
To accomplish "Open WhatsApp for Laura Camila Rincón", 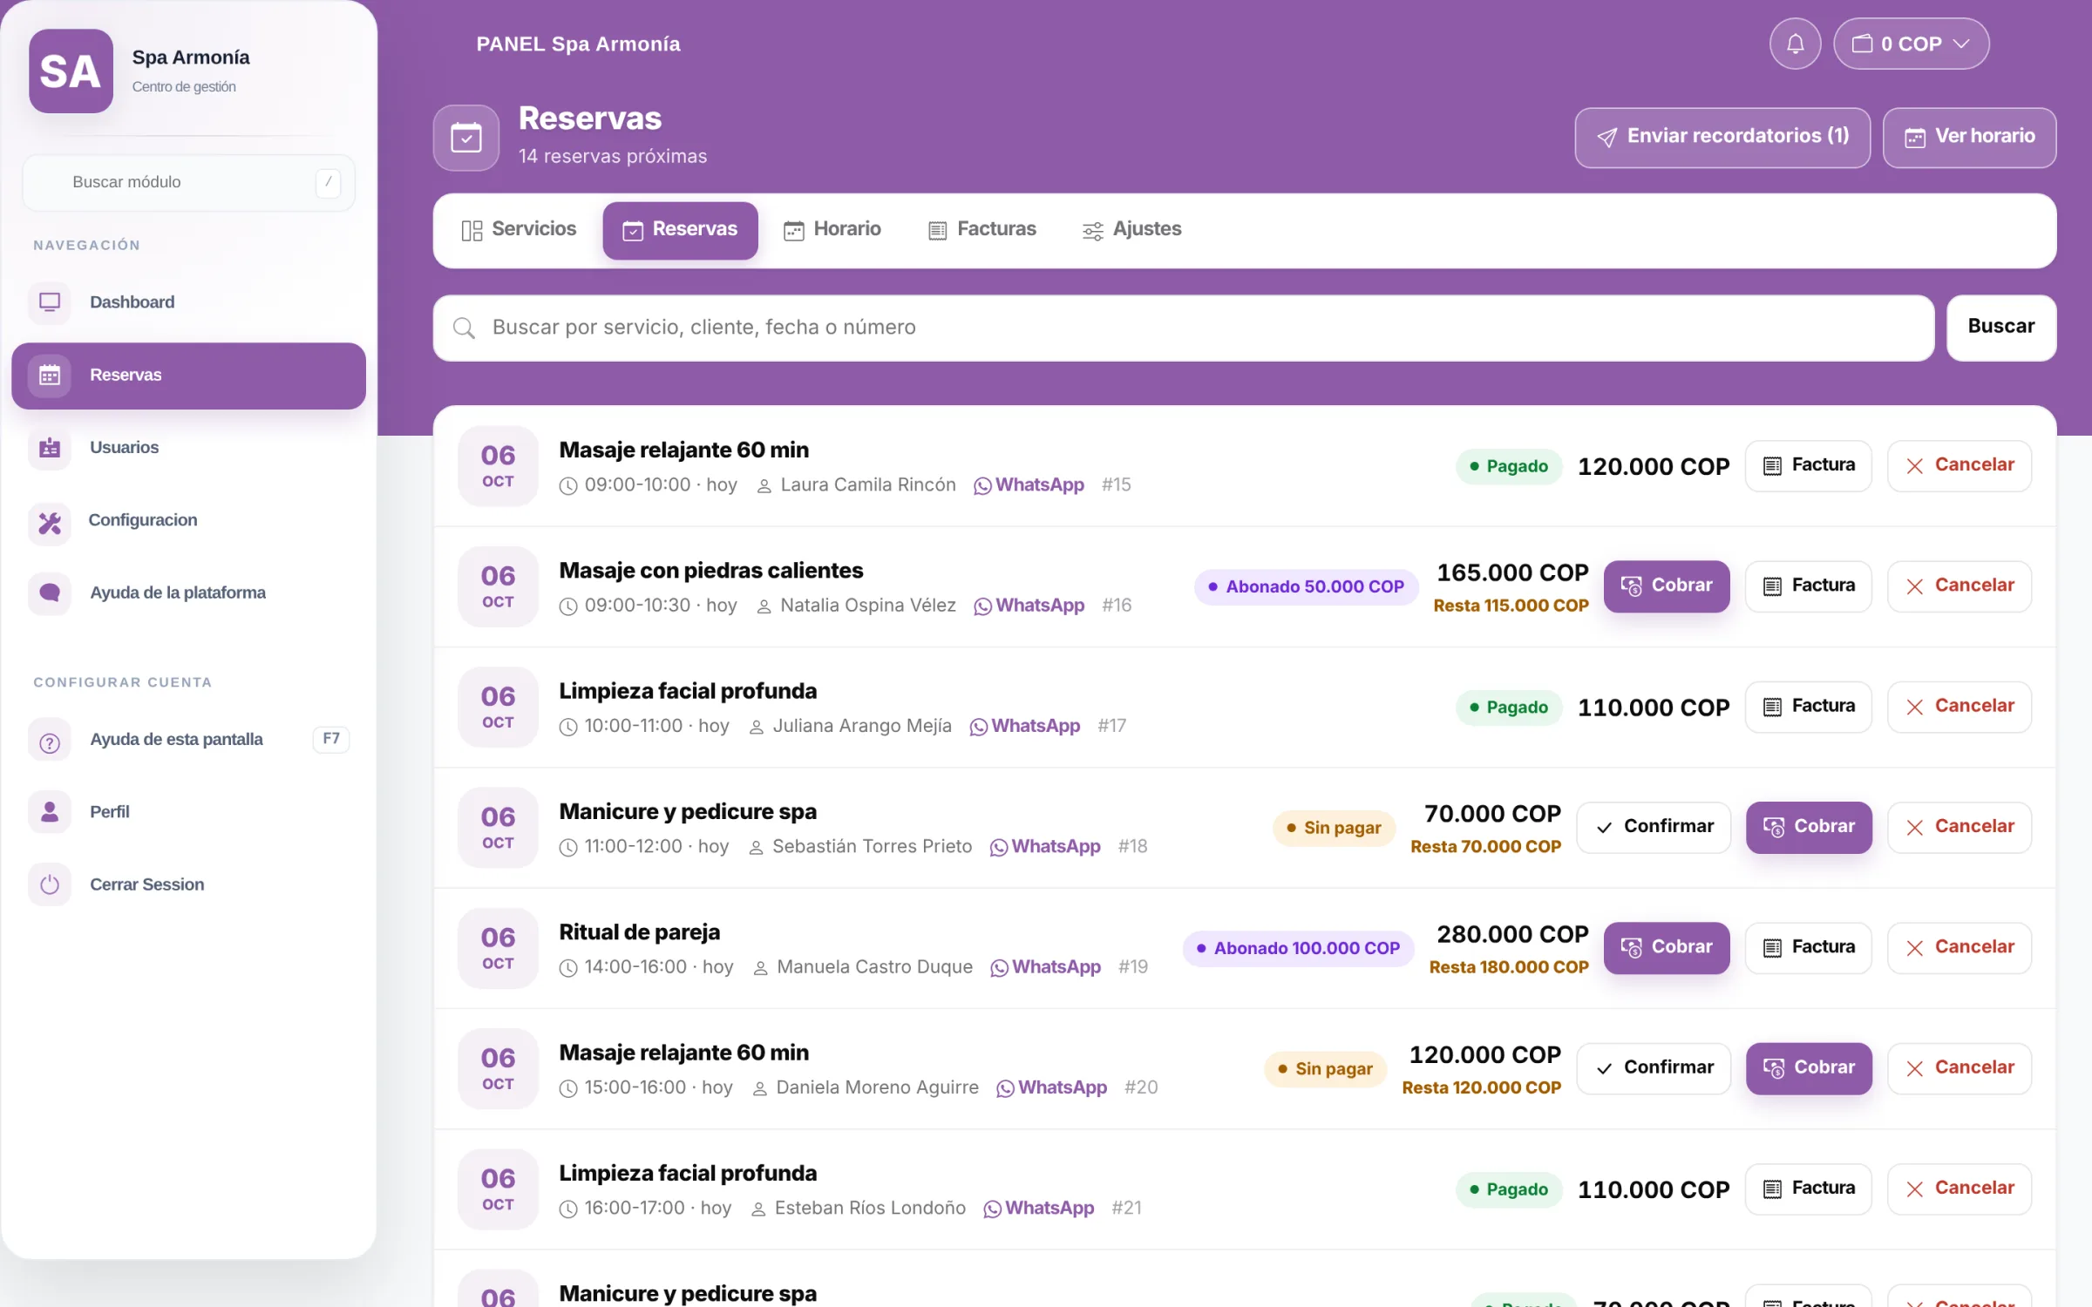I will tap(1029, 485).
